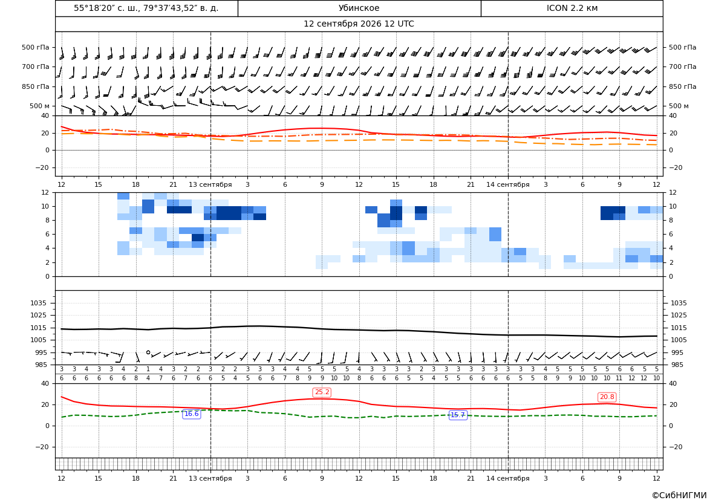Click the 12 сентября 2026 12 UTC title
The height and width of the screenshot is (500, 707).
(359, 24)
